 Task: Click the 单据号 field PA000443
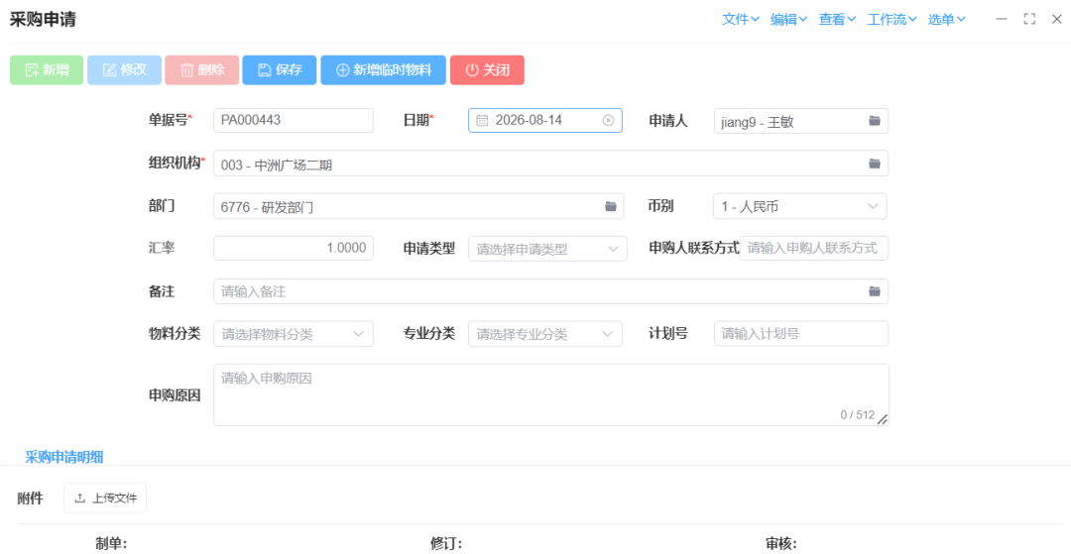tap(293, 121)
